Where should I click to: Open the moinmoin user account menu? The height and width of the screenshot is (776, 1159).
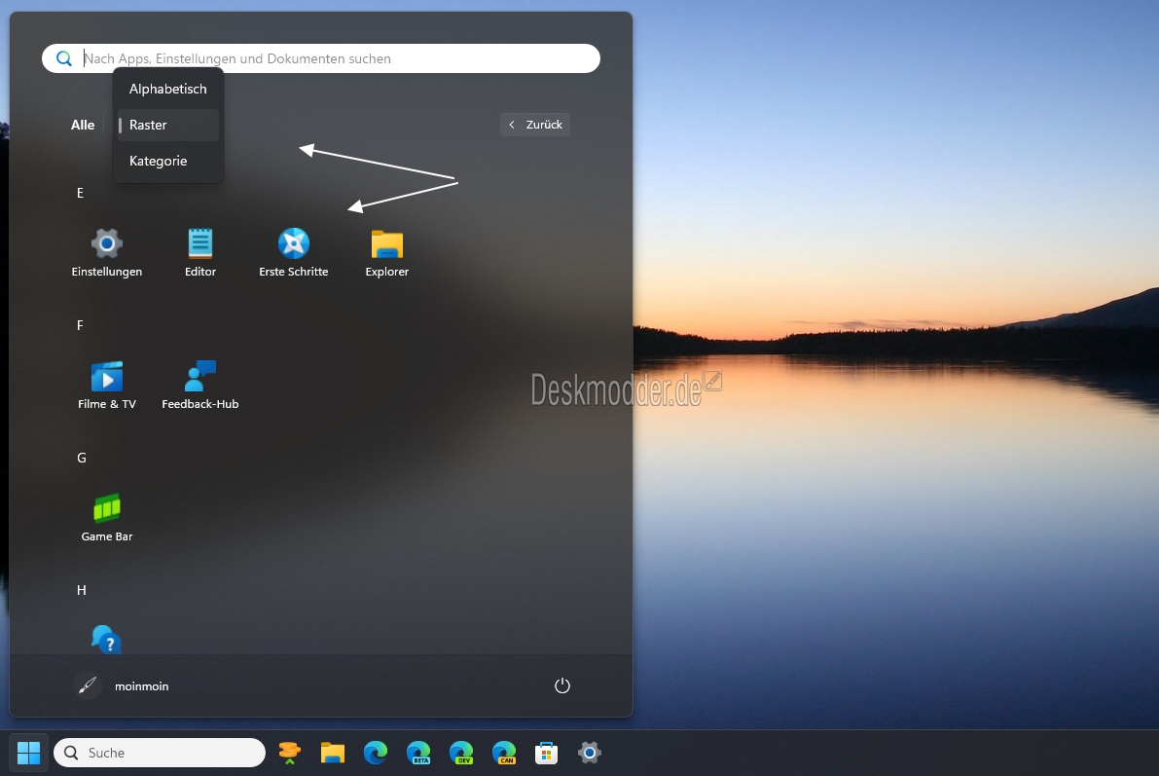(x=122, y=685)
